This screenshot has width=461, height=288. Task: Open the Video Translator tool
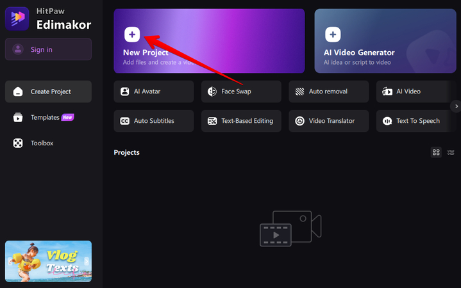329,121
